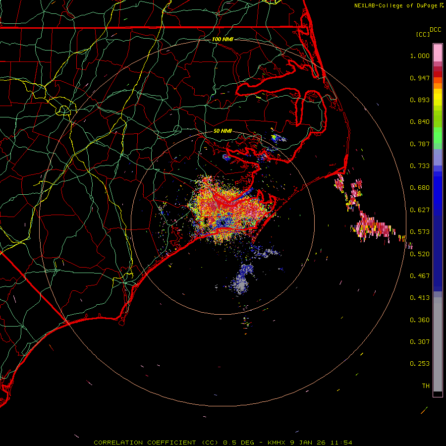Screen dimensions: 446x446
Task: Click the 0.893 color scale label
Action: point(420,100)
